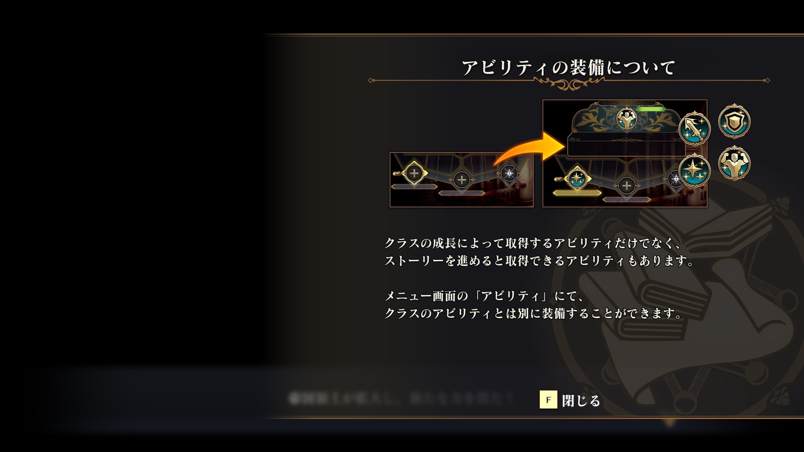Click the muscular figure ability icon on the far right
This screenshot has width=804, height=452.
pos(734,163)
